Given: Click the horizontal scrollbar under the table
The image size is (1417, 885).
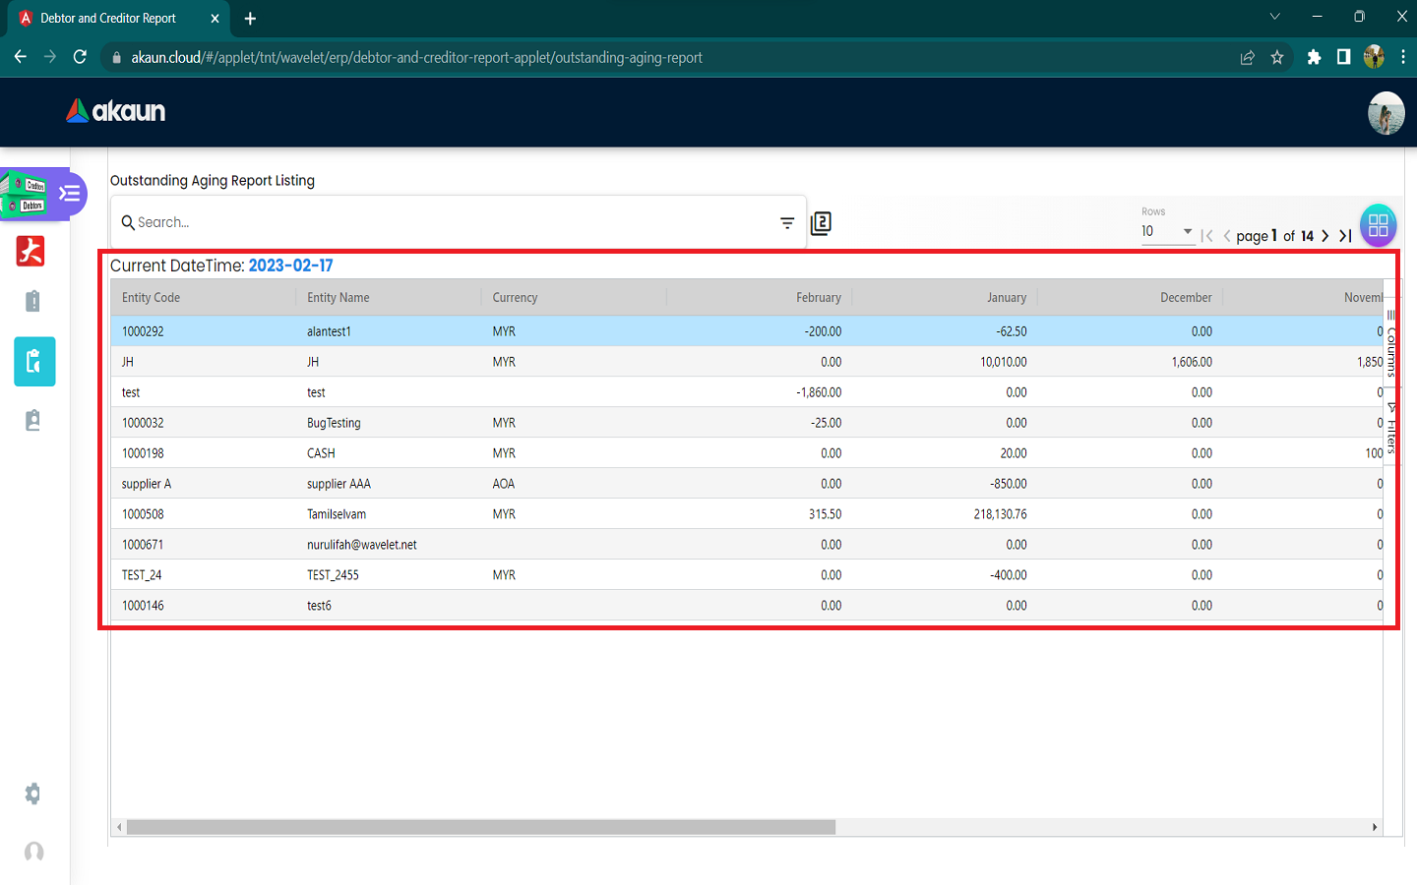Looking at the screenshot, I should pos(480,827).
